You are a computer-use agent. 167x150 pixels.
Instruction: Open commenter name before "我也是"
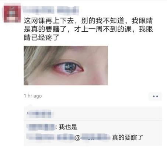pyautogui.click(x=41, y=127)
